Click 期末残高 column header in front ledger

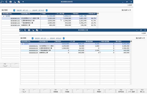[122, 41]
